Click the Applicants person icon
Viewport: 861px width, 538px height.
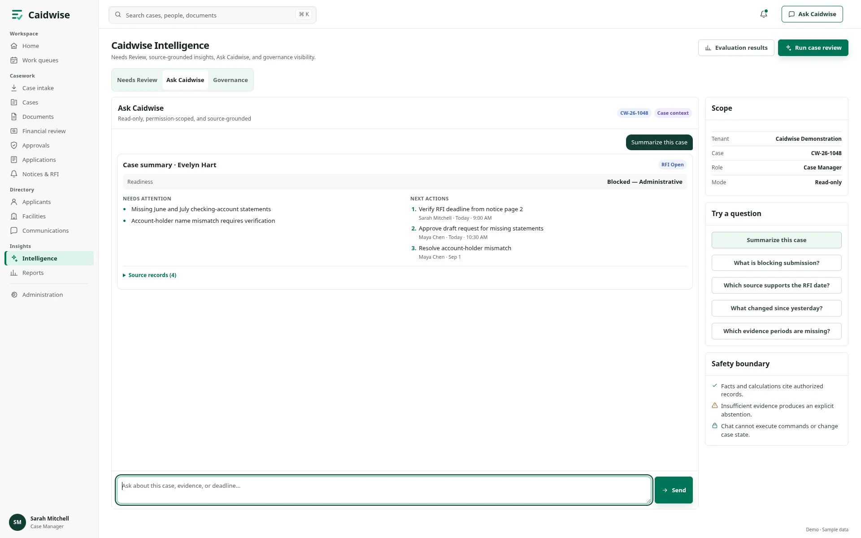[x=14, y=202]
